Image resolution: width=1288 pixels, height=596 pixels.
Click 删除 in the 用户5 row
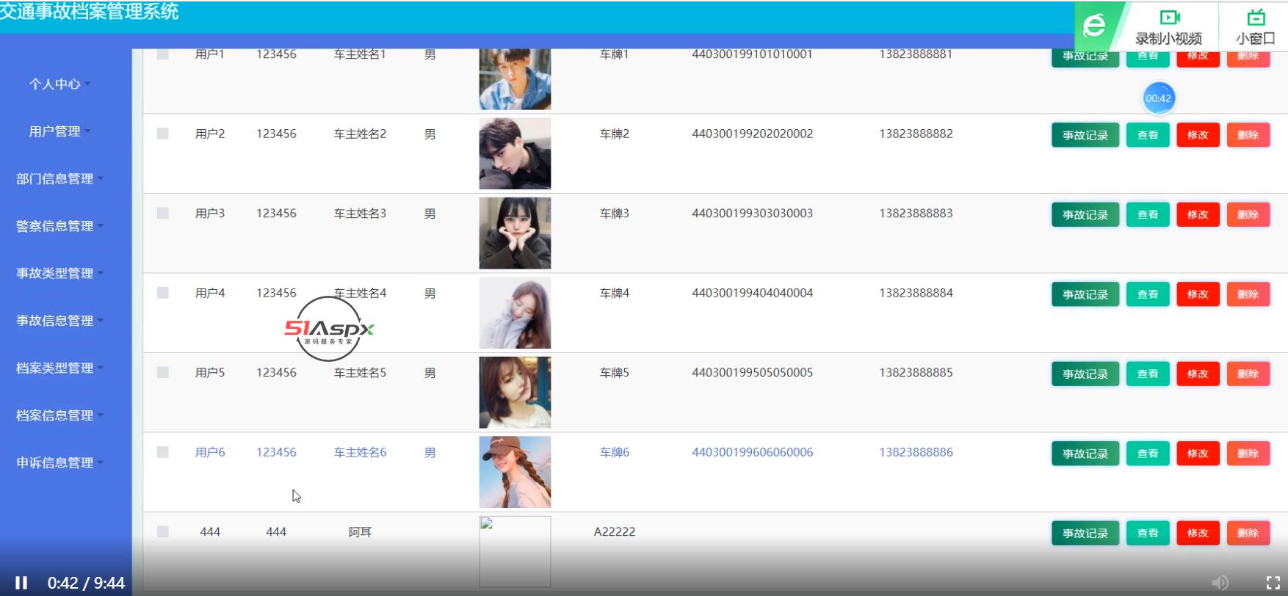coord(1248,374)
